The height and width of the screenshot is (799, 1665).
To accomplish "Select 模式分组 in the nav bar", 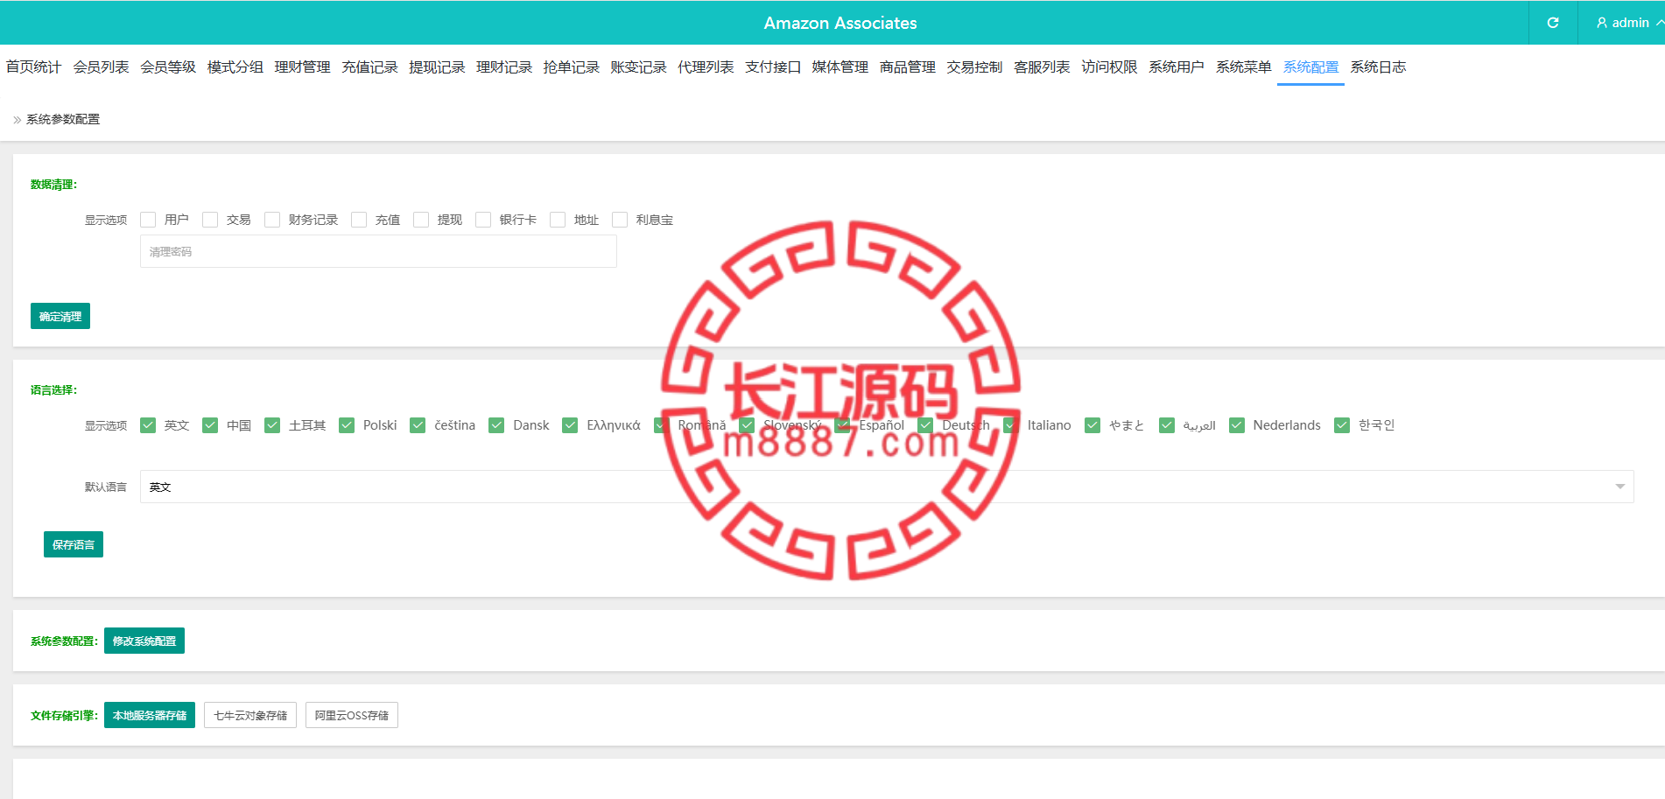I will click(x=235, y=67).
